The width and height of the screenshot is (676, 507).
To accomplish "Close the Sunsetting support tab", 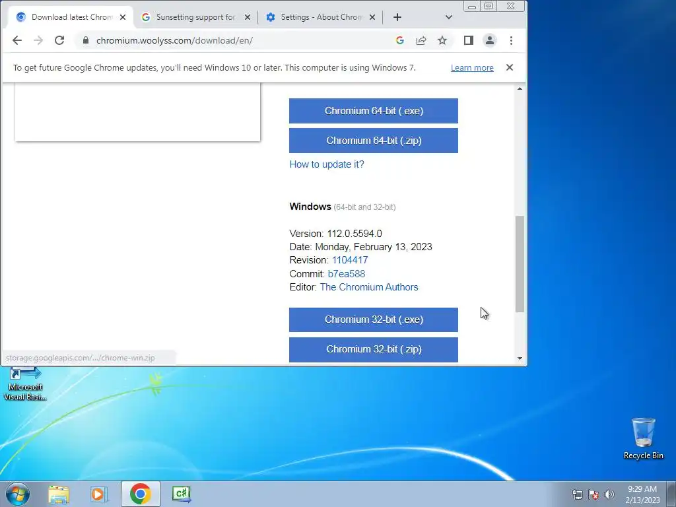I will [x=248, y=17].
